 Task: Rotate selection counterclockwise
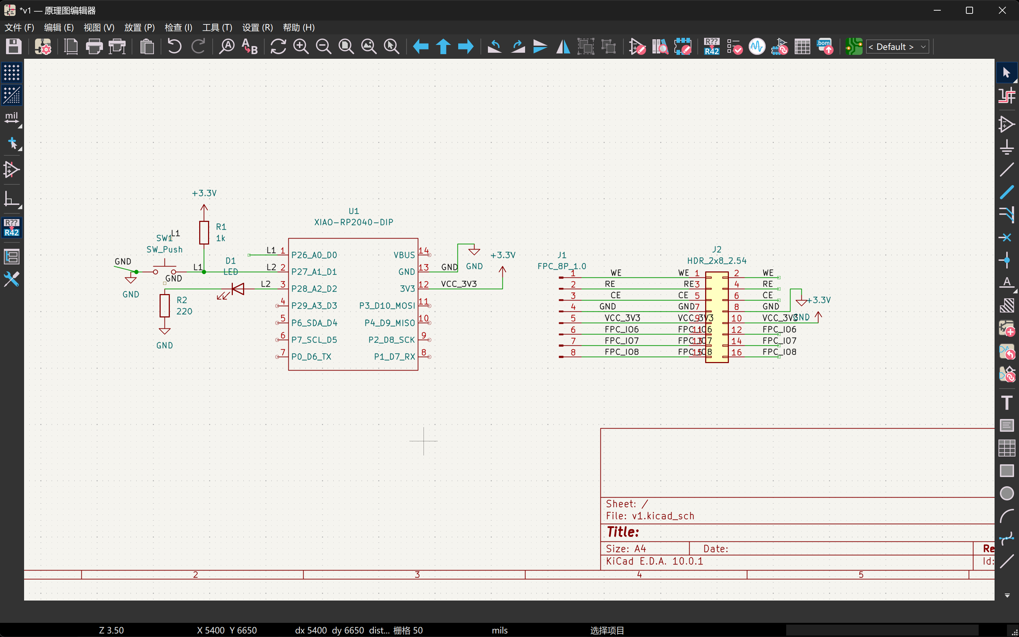tap(495, 46)
